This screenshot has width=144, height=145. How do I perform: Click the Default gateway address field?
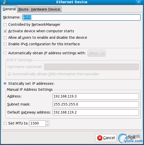(x=96, y=112)
